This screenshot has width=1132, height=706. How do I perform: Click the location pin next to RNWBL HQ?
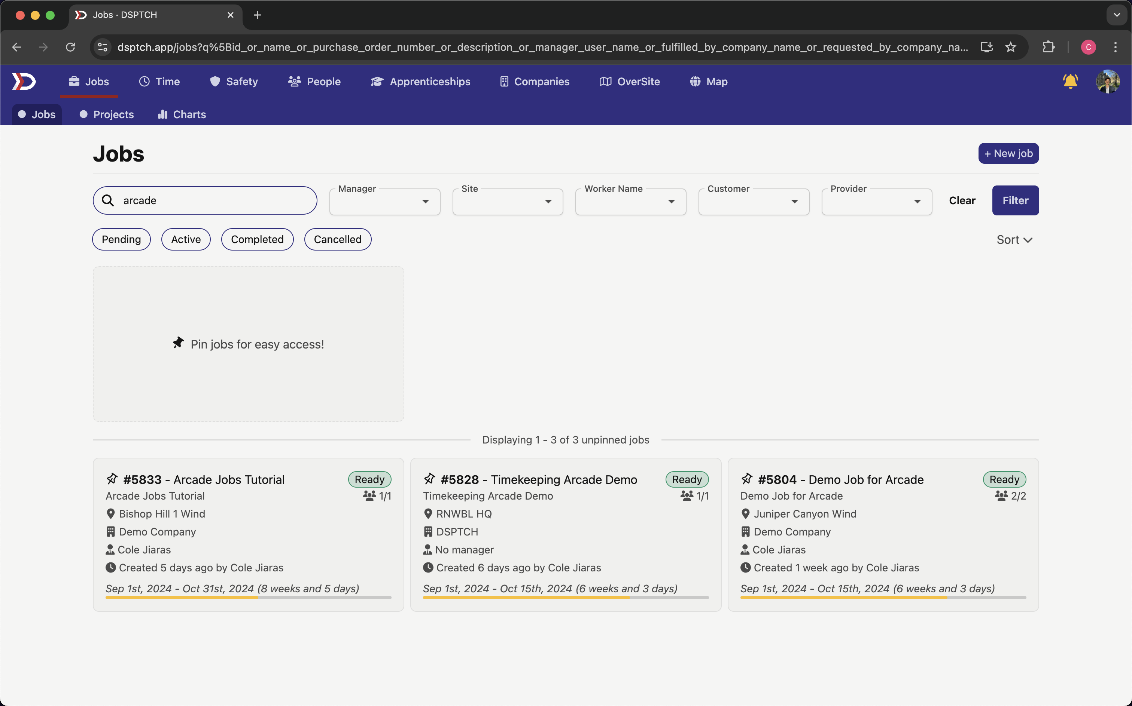coord(428,514)
